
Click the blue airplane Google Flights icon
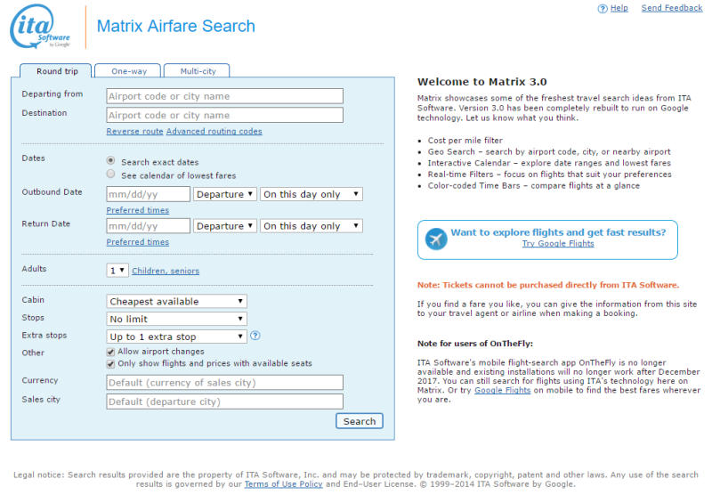tap(436, 239)
